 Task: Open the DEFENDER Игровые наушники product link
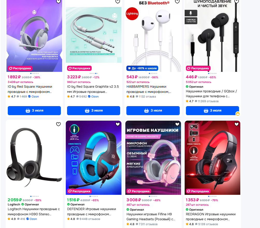coord(91,212)
